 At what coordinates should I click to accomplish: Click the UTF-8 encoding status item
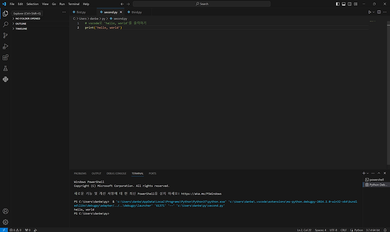tap(333, 230)
